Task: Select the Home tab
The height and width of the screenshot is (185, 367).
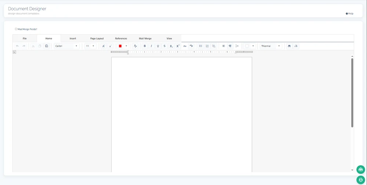Action: pyautogui.click(x=49, y=39)
